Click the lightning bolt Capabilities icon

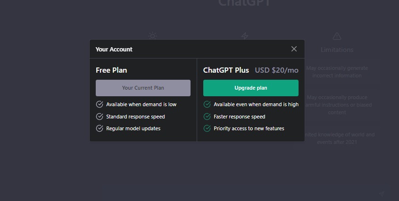[x=244, y=36]
